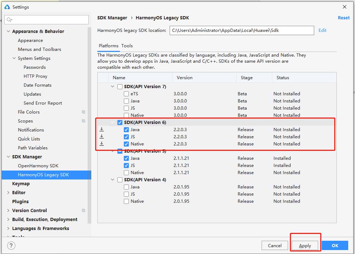The width and height of the screenshot is (355, 254).
Task: Click Edit next to SDK location
Action: tap(322, 30)
